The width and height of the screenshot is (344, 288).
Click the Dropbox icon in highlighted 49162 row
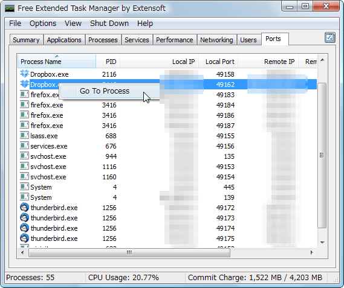click(24, 84)
